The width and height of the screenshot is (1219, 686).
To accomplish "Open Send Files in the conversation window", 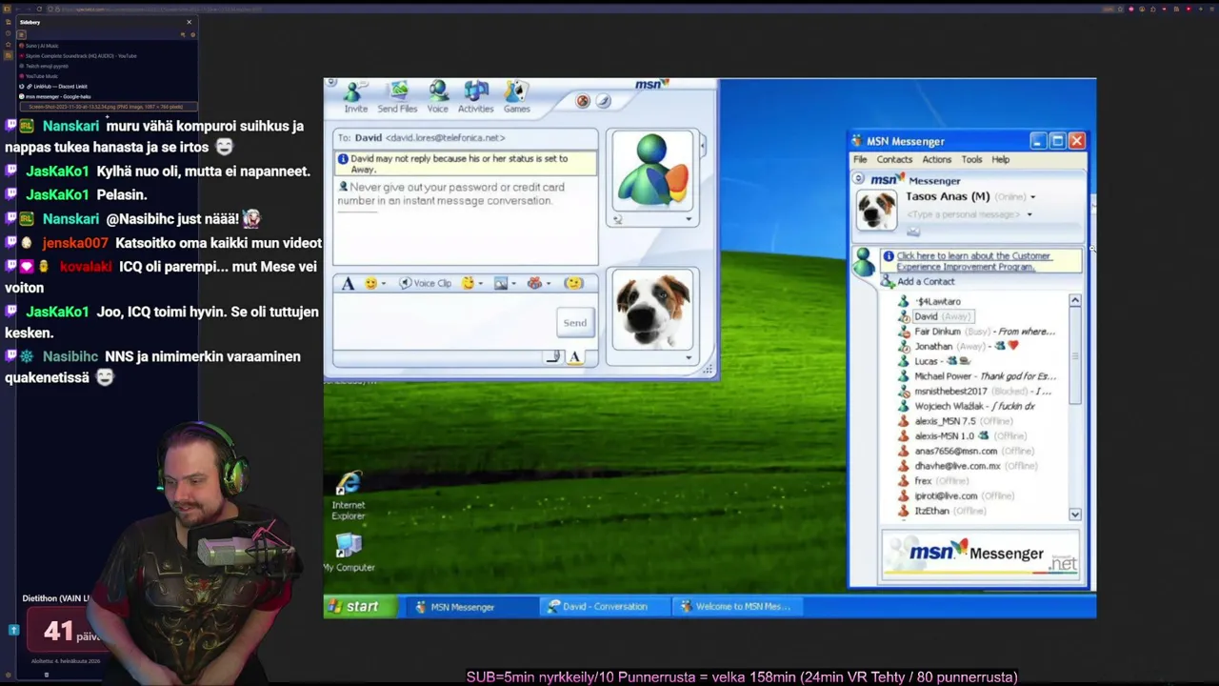I will [x=397, y=97].
